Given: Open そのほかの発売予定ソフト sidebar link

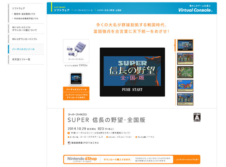Looking at the screenshot, I should click(26, 19).
